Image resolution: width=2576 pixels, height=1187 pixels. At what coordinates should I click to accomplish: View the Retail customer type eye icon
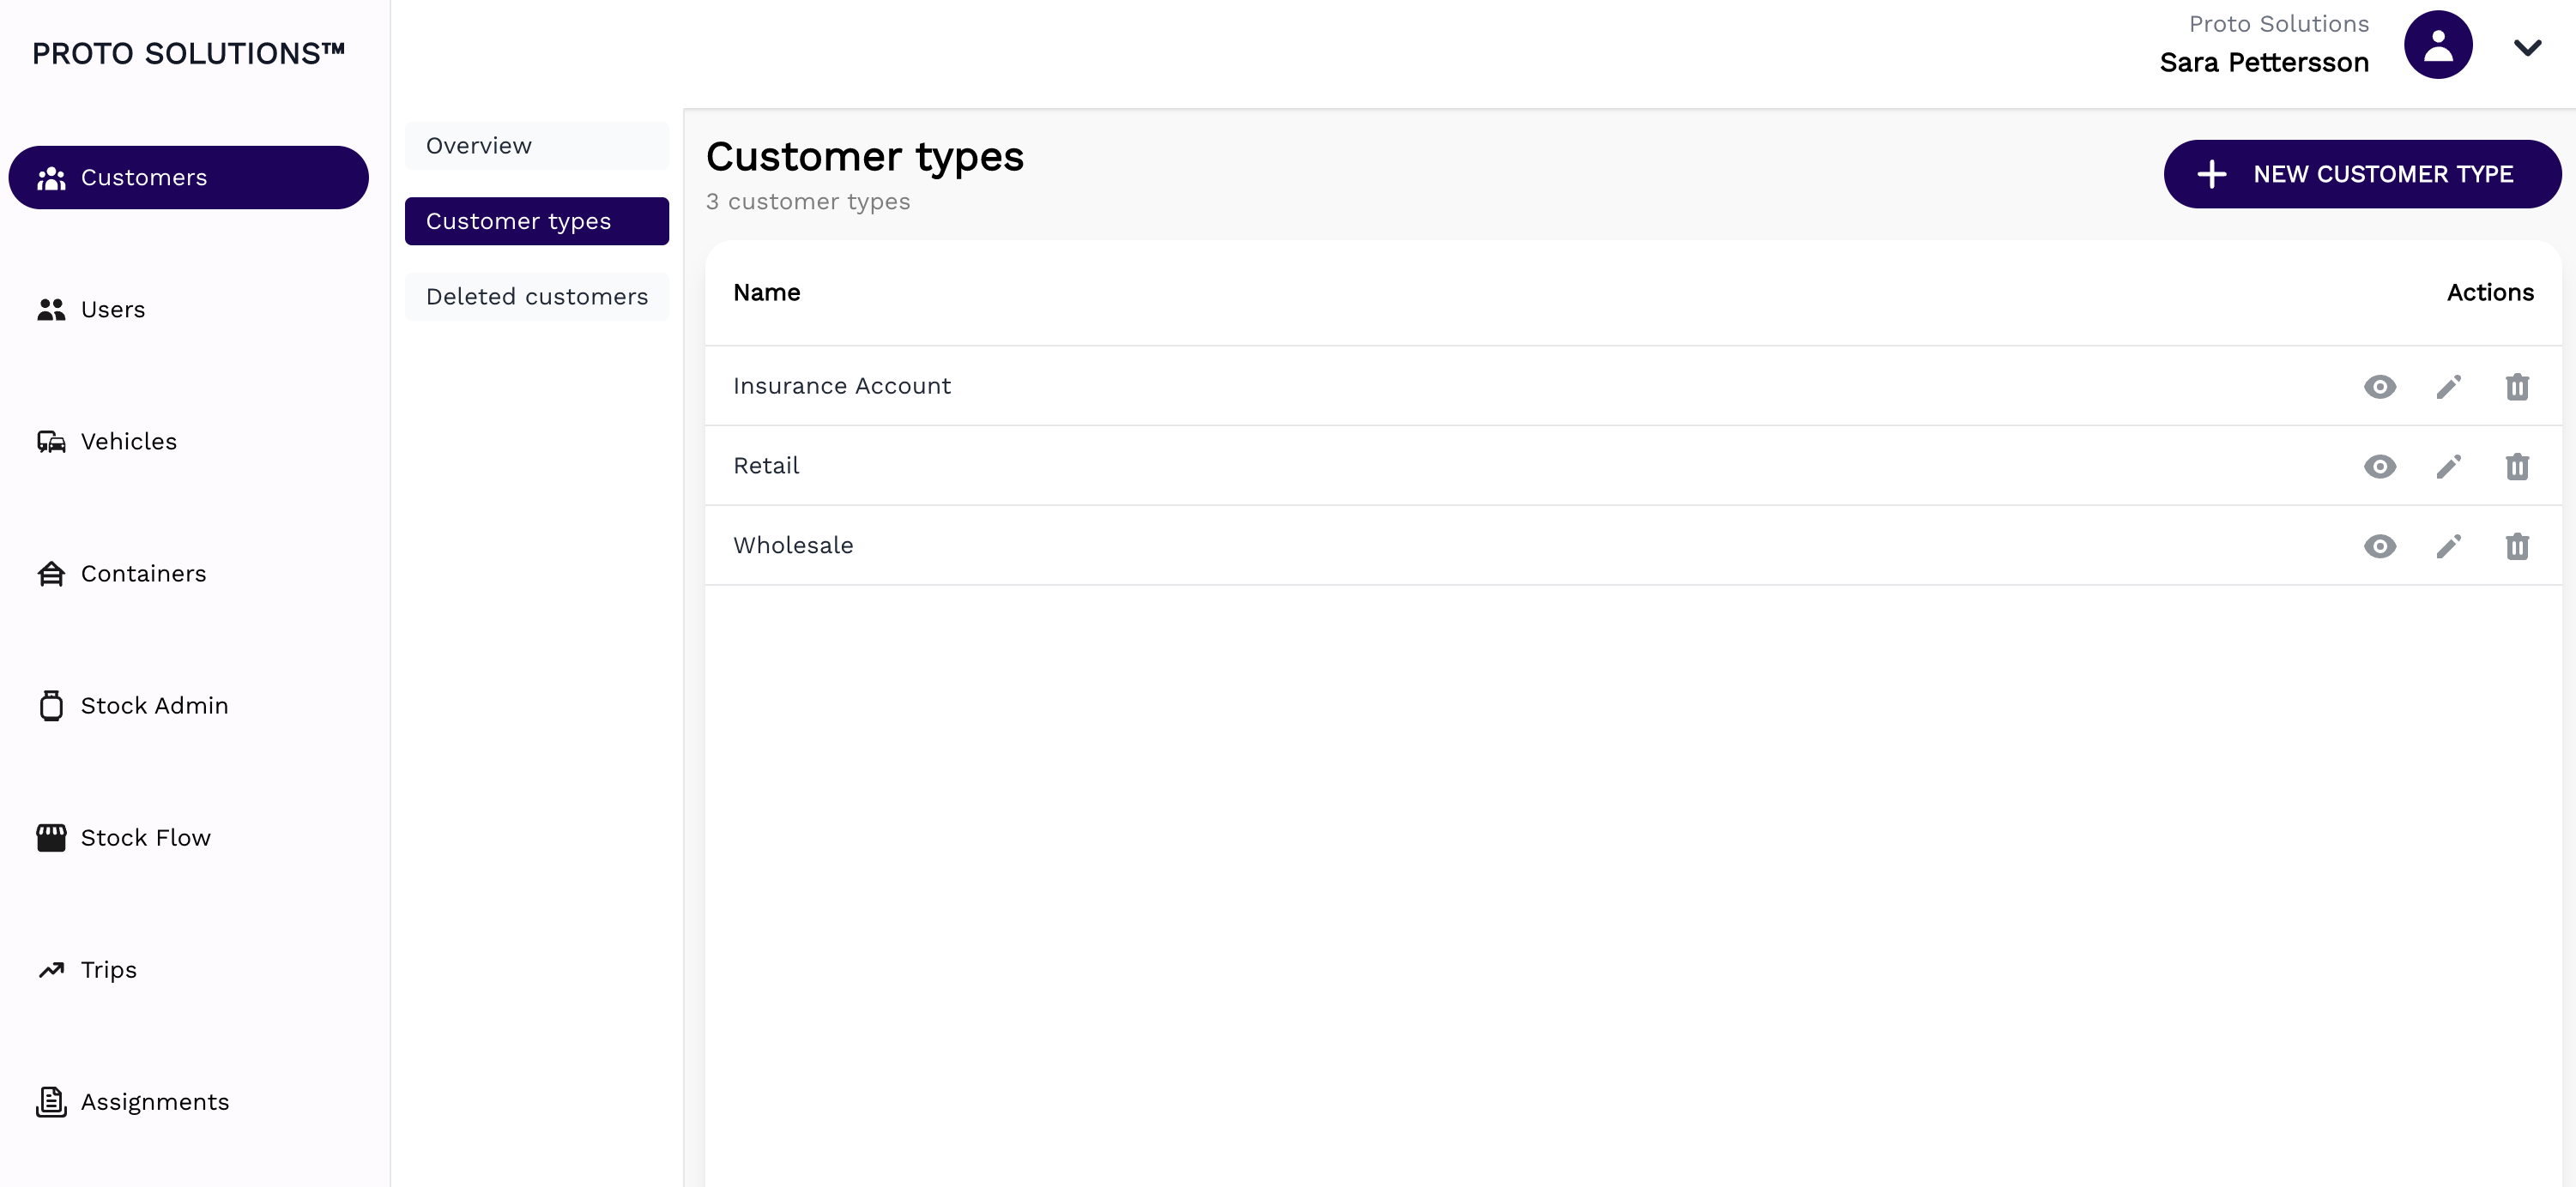[2380, 467]
